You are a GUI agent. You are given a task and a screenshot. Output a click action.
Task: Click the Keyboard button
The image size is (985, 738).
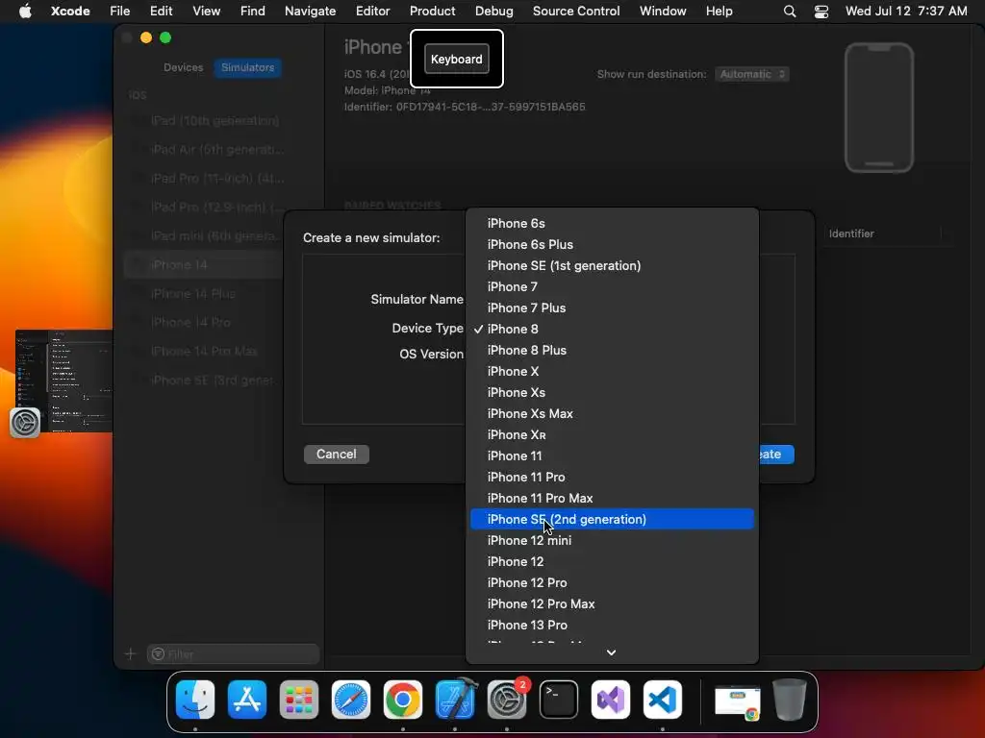pyautogui.click(x=457, y=59)
